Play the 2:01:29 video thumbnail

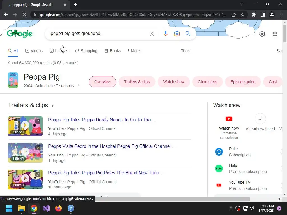(25, 126)
